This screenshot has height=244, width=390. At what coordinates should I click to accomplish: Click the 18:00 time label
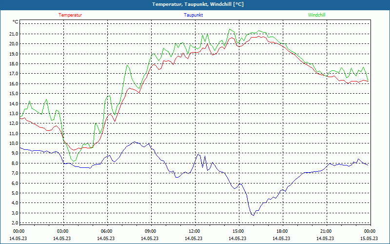(x=283, y=231)
